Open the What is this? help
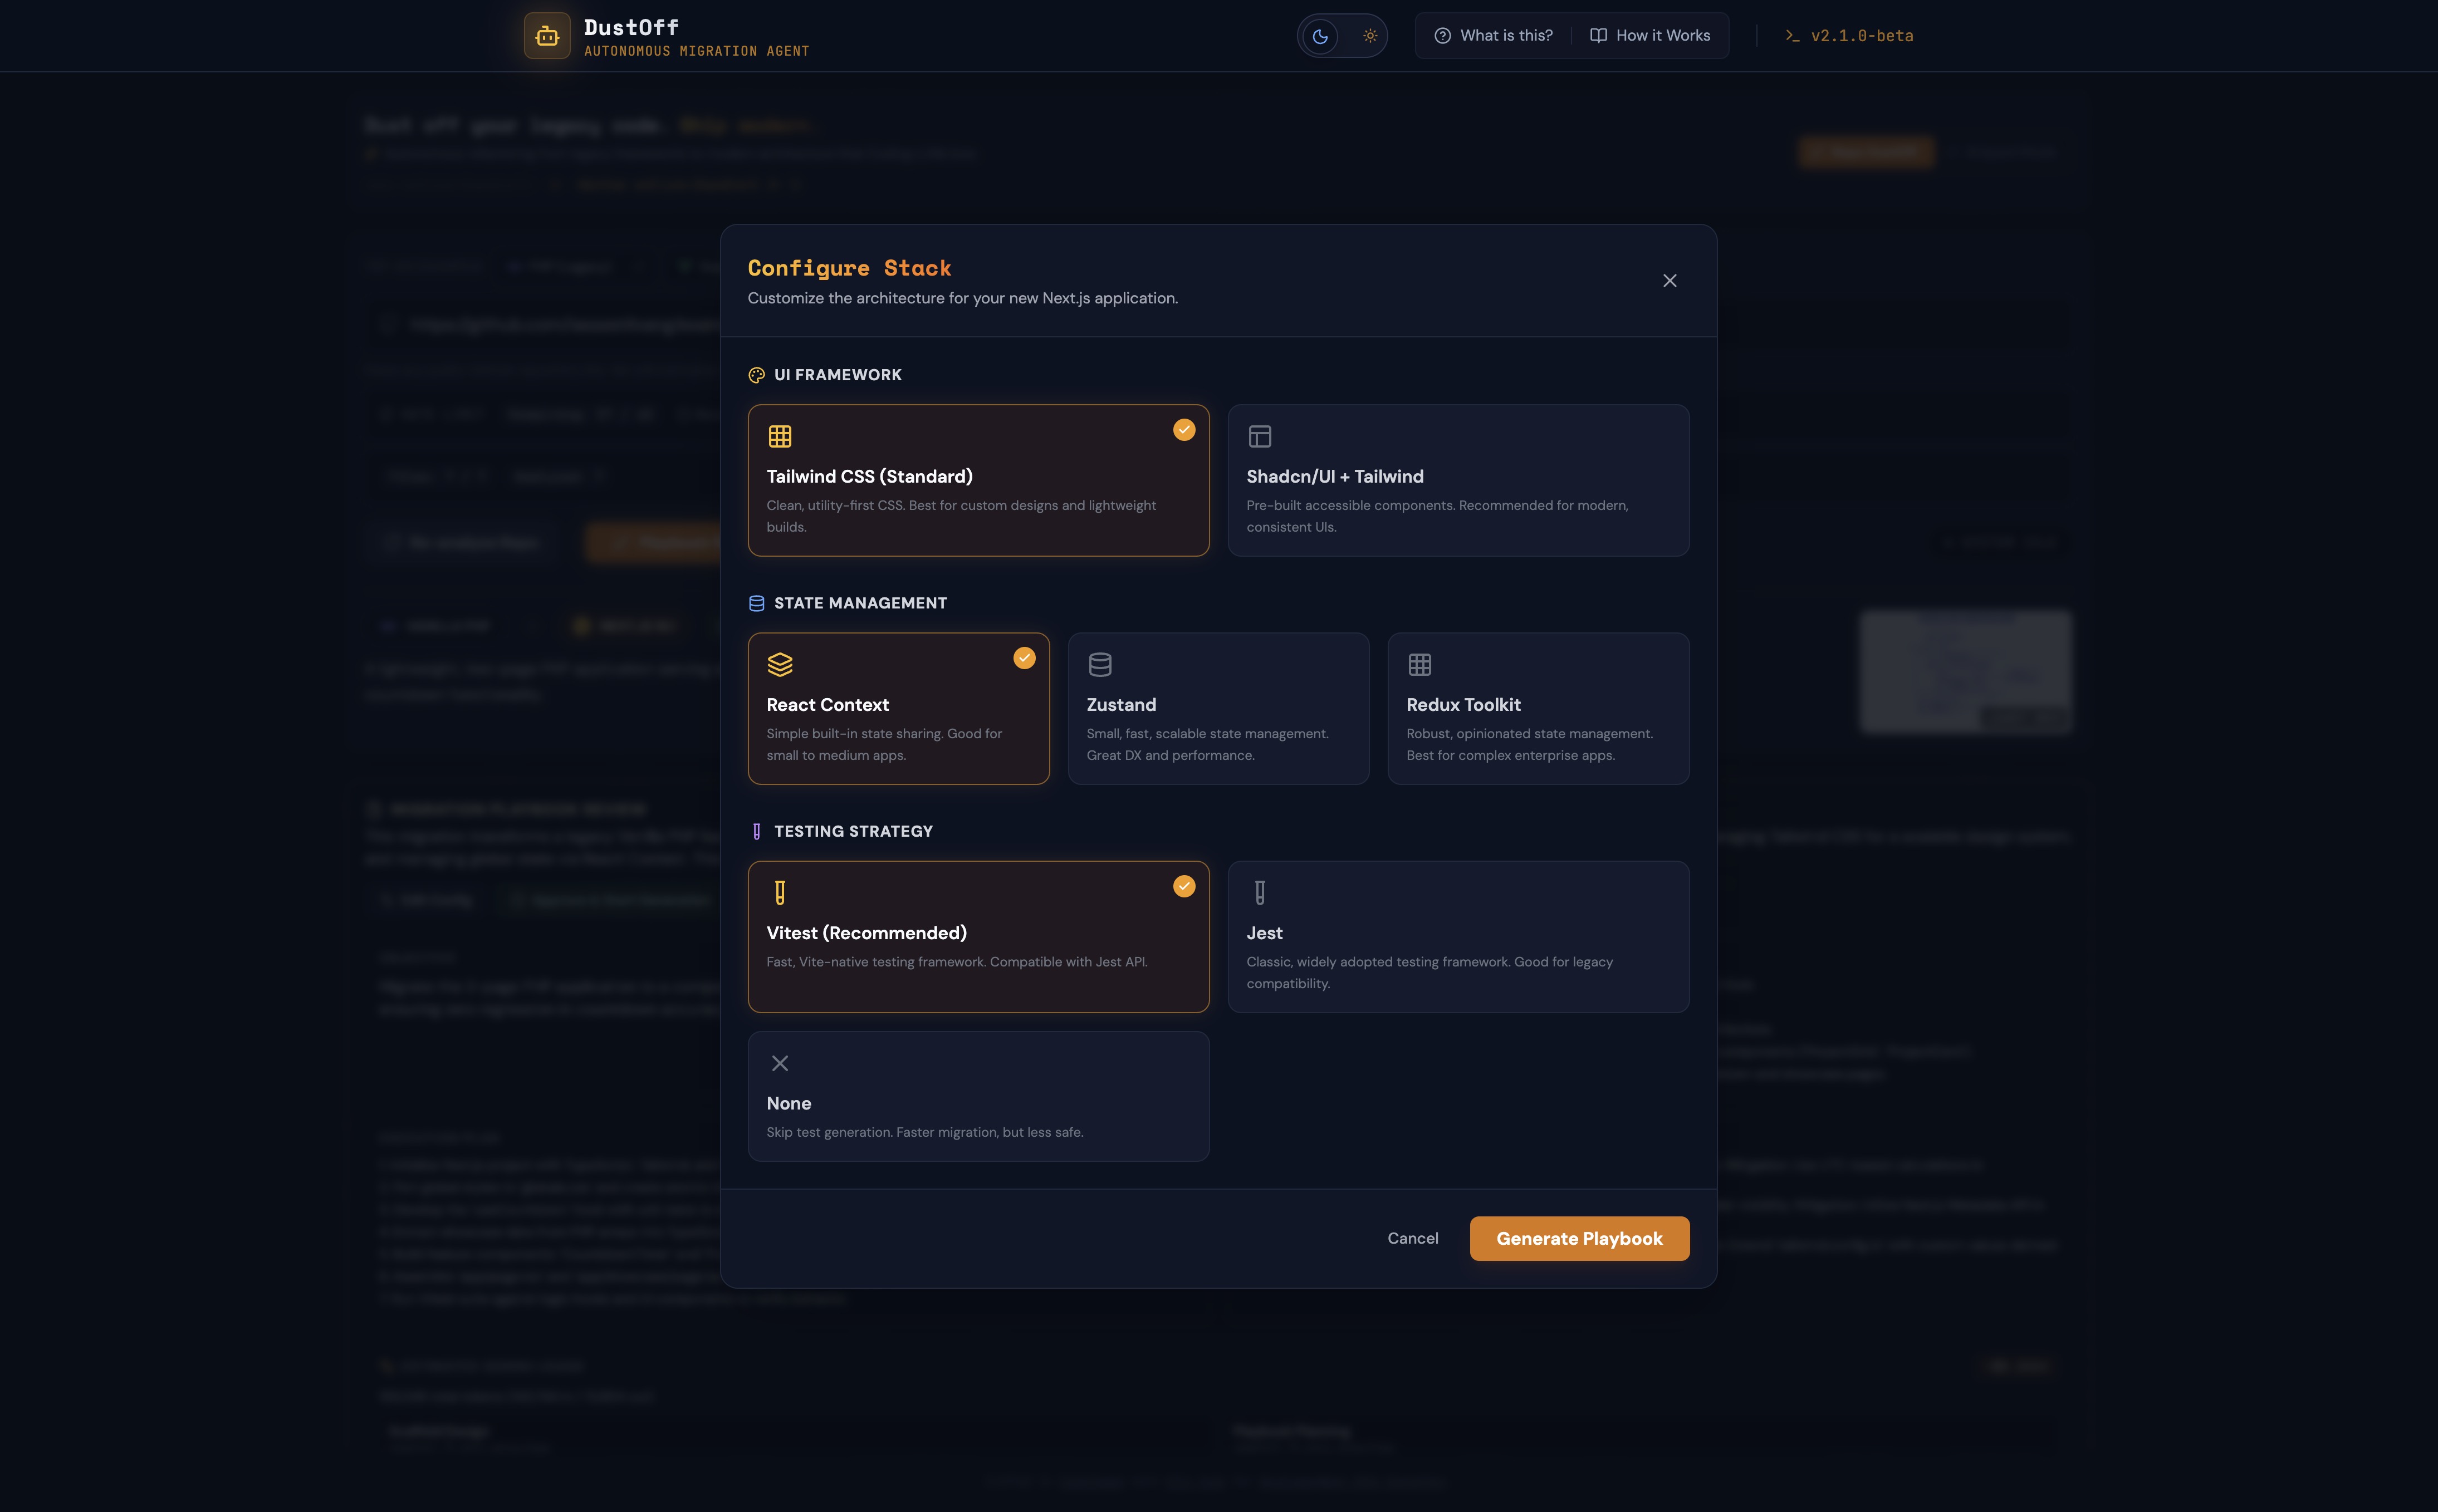This screenshot has height=1512, width=2438. coord(1494,36)
